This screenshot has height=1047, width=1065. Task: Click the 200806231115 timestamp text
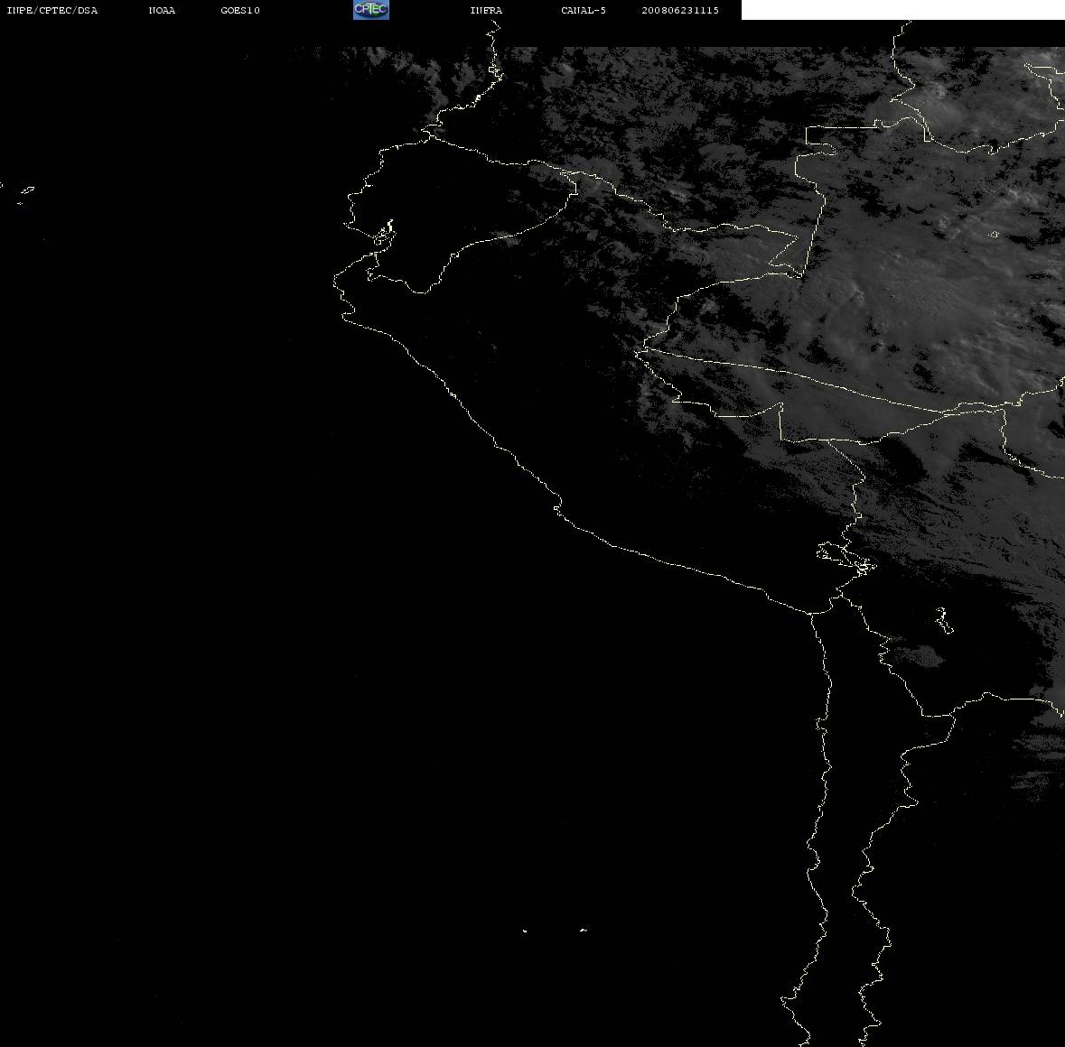pyautogui.click(x=680, y=10)
